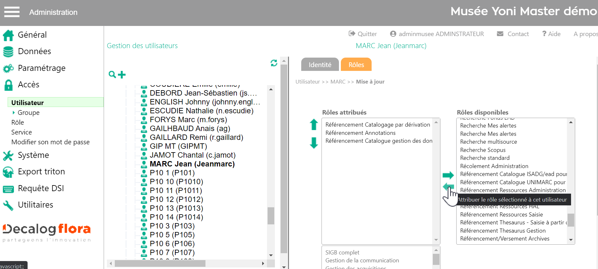Click the Quitter link

[363, 34]
